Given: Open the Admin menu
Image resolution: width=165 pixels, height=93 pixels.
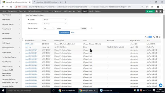Looking at the screenshot, I should coord(92,11).
